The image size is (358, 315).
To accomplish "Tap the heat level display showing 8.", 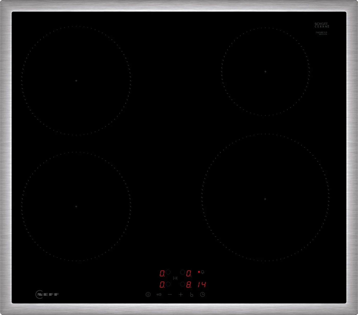I will (x=189, y=285).
